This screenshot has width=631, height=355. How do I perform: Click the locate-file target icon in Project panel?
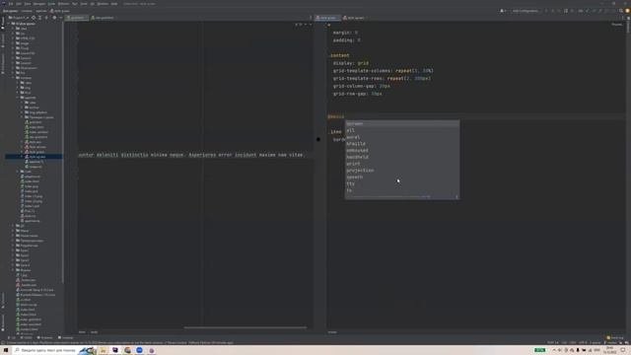(34, 18)
